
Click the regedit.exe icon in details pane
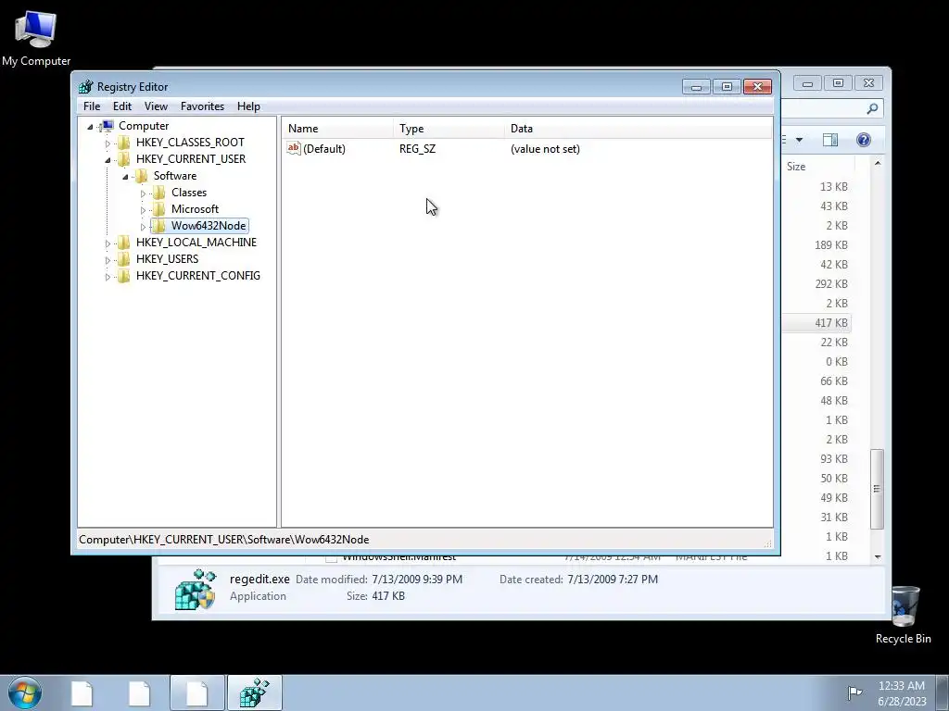coord(195,589)
